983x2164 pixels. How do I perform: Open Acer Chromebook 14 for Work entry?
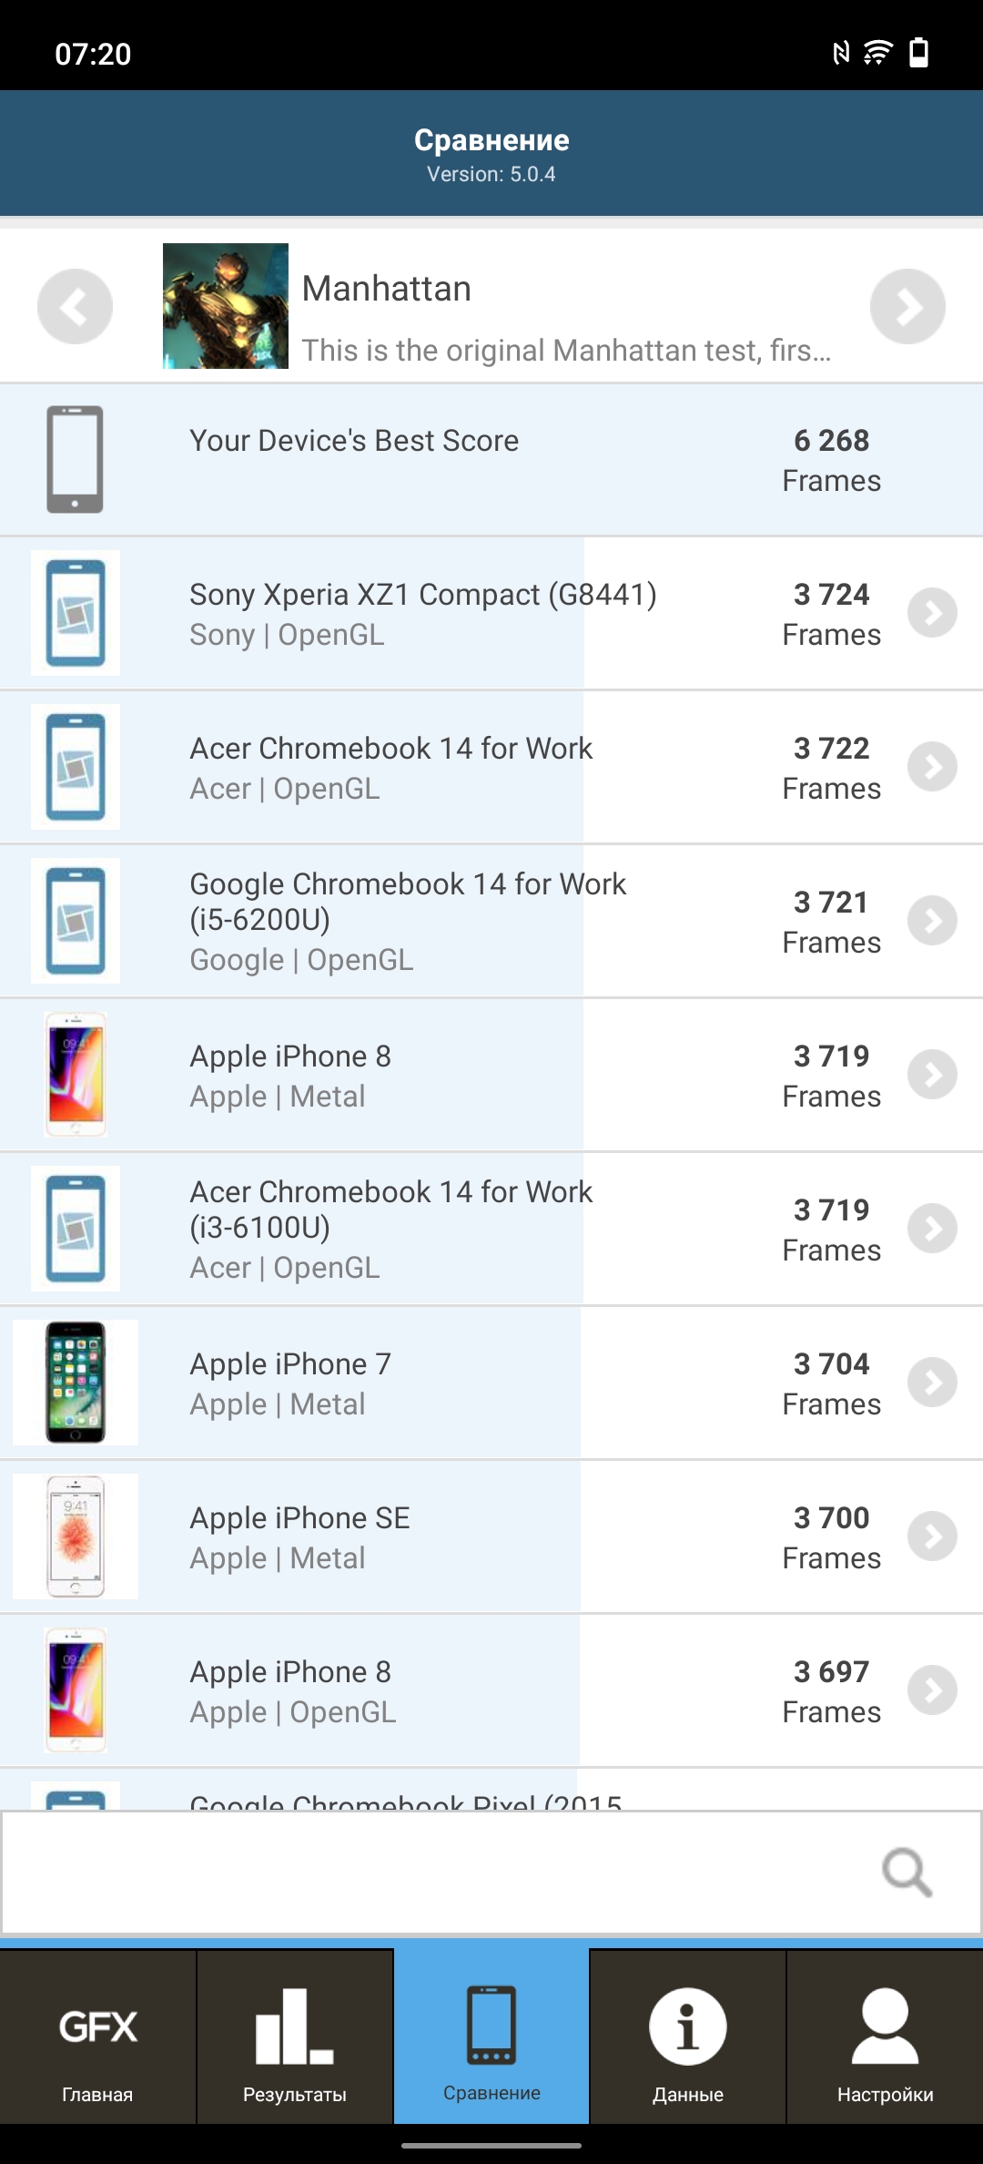491,767
